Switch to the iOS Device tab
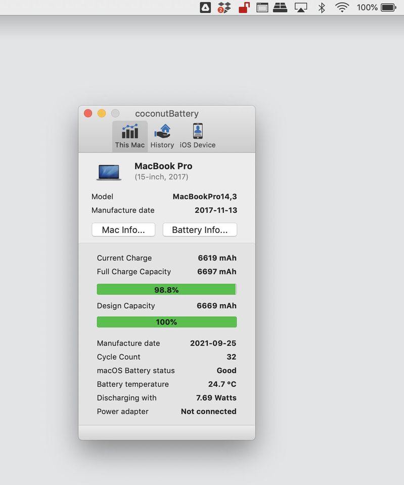The height and width of the screenshot is (485, 404). click(198, 136)
